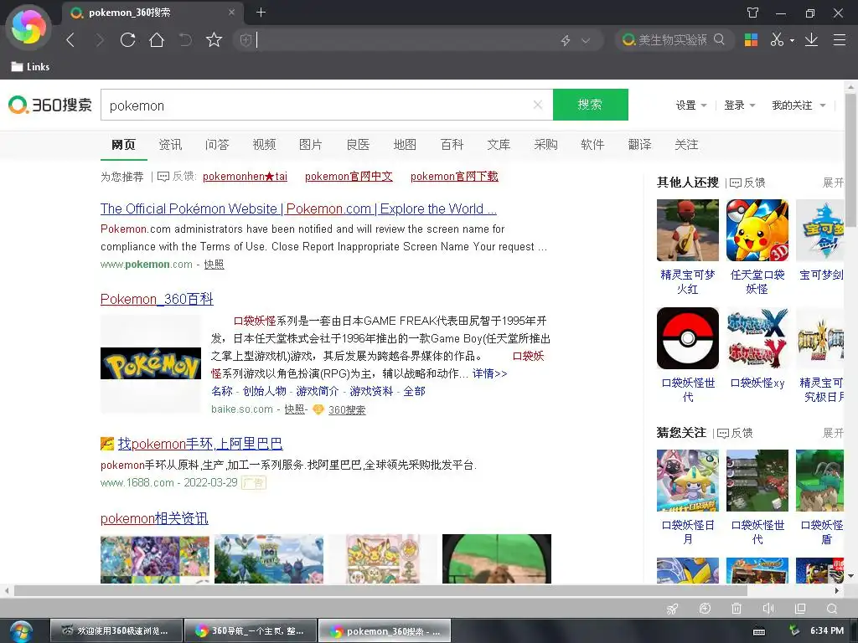Image resolution: width=858 pixels, height=643 pixels.
Task: Click the zoom magnifier in status bar
Action: (832, 609)
